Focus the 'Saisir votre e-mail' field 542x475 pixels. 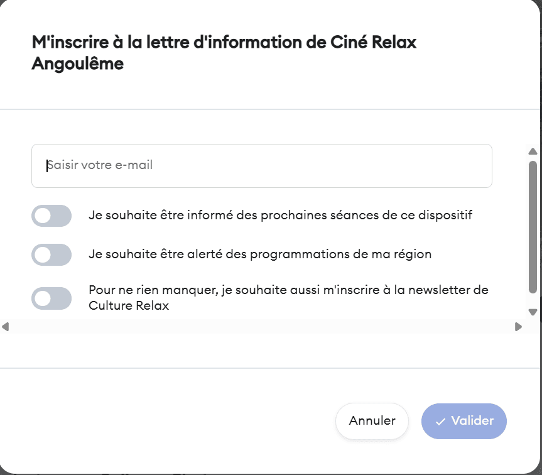261,166
